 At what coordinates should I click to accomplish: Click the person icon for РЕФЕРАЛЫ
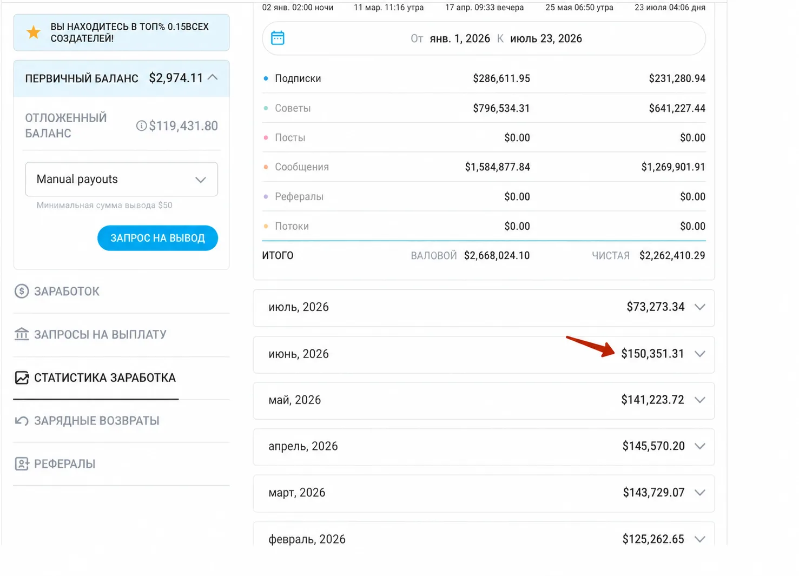coord(22,464)
